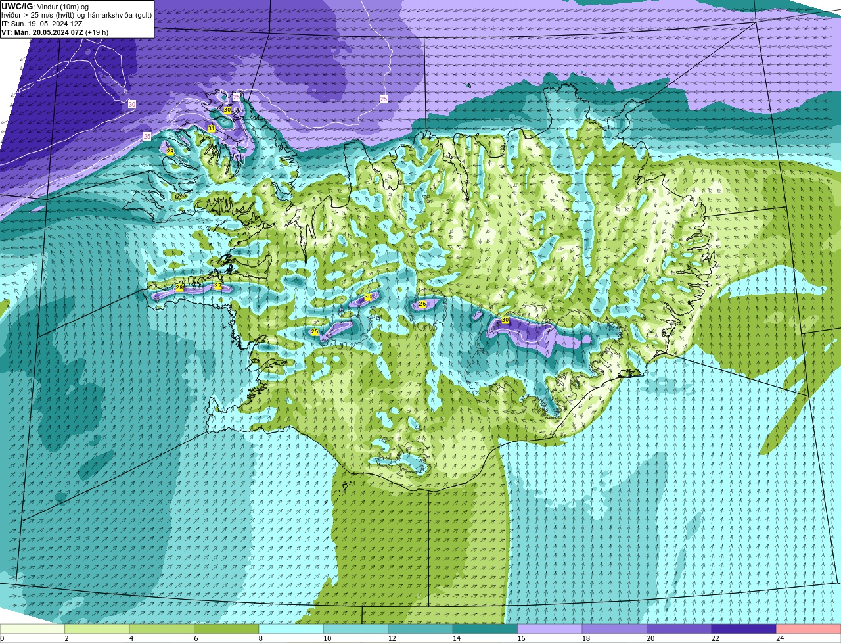Click the UWC/IG title line in header box
The image size is (841, 643).
tap(45, 7)
